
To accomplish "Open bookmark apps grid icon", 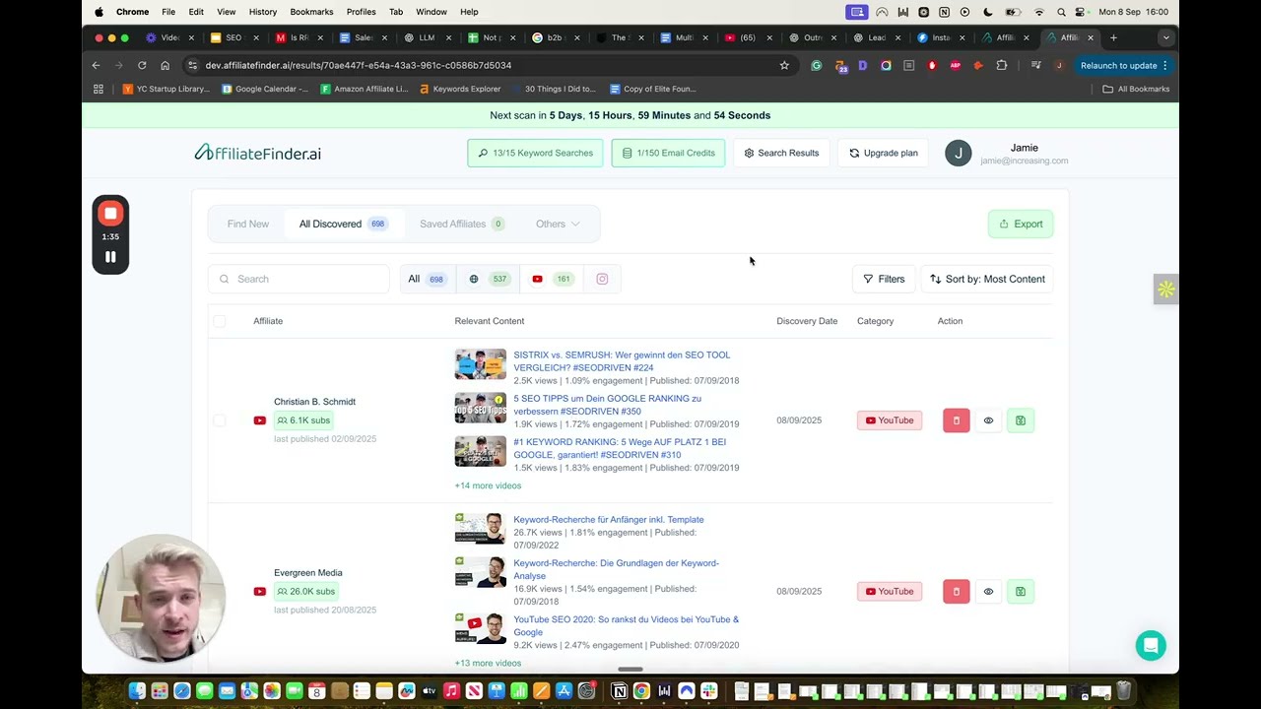I will click(98, 89).
